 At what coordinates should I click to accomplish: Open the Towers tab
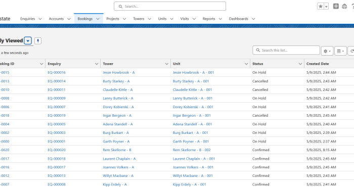pyautogui.click(x=139, y=19)
